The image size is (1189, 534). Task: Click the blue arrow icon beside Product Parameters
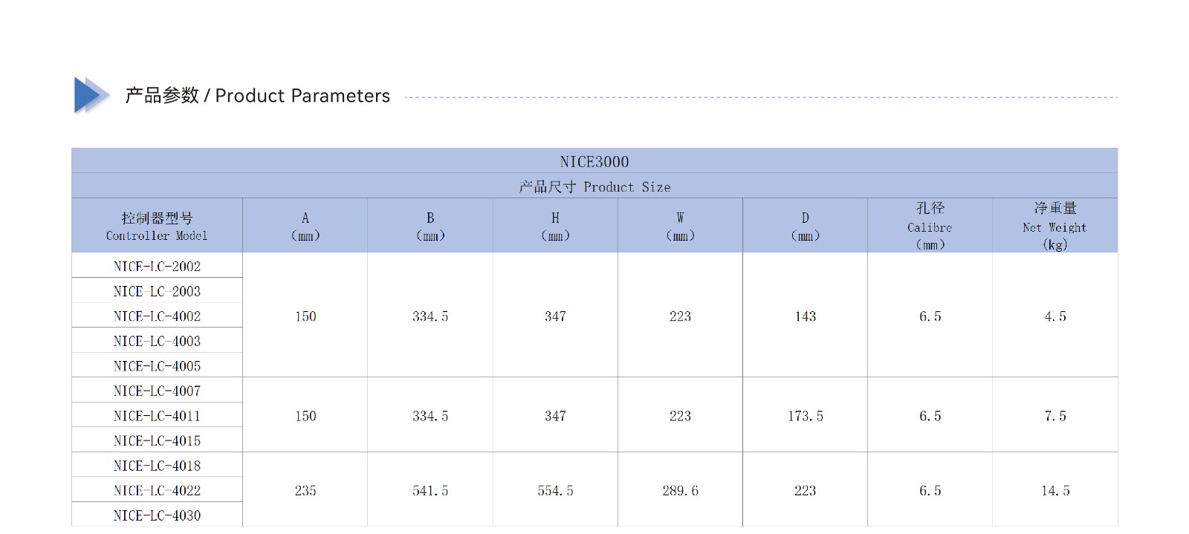click(x=91, y=96)
